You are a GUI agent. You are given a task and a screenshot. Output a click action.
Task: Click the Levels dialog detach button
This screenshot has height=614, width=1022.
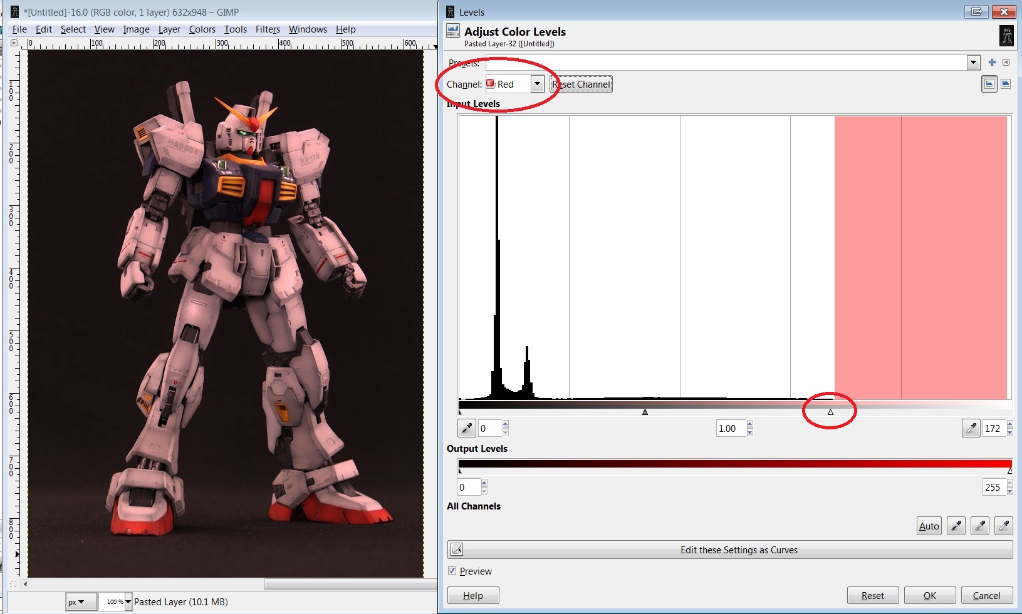click(x=976, y=12)
